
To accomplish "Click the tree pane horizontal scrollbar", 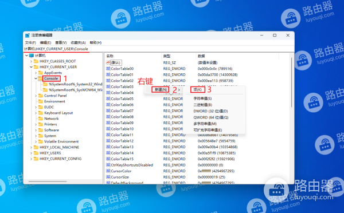I will pyautogui.click(x=48, y=182).
